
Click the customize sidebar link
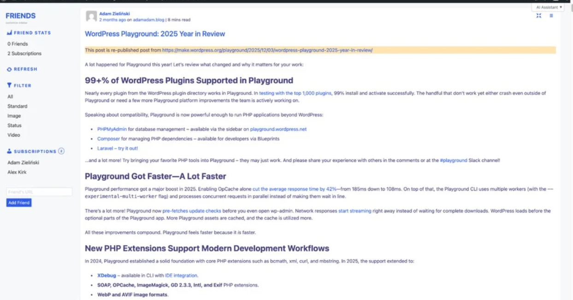tap(16, 22)
